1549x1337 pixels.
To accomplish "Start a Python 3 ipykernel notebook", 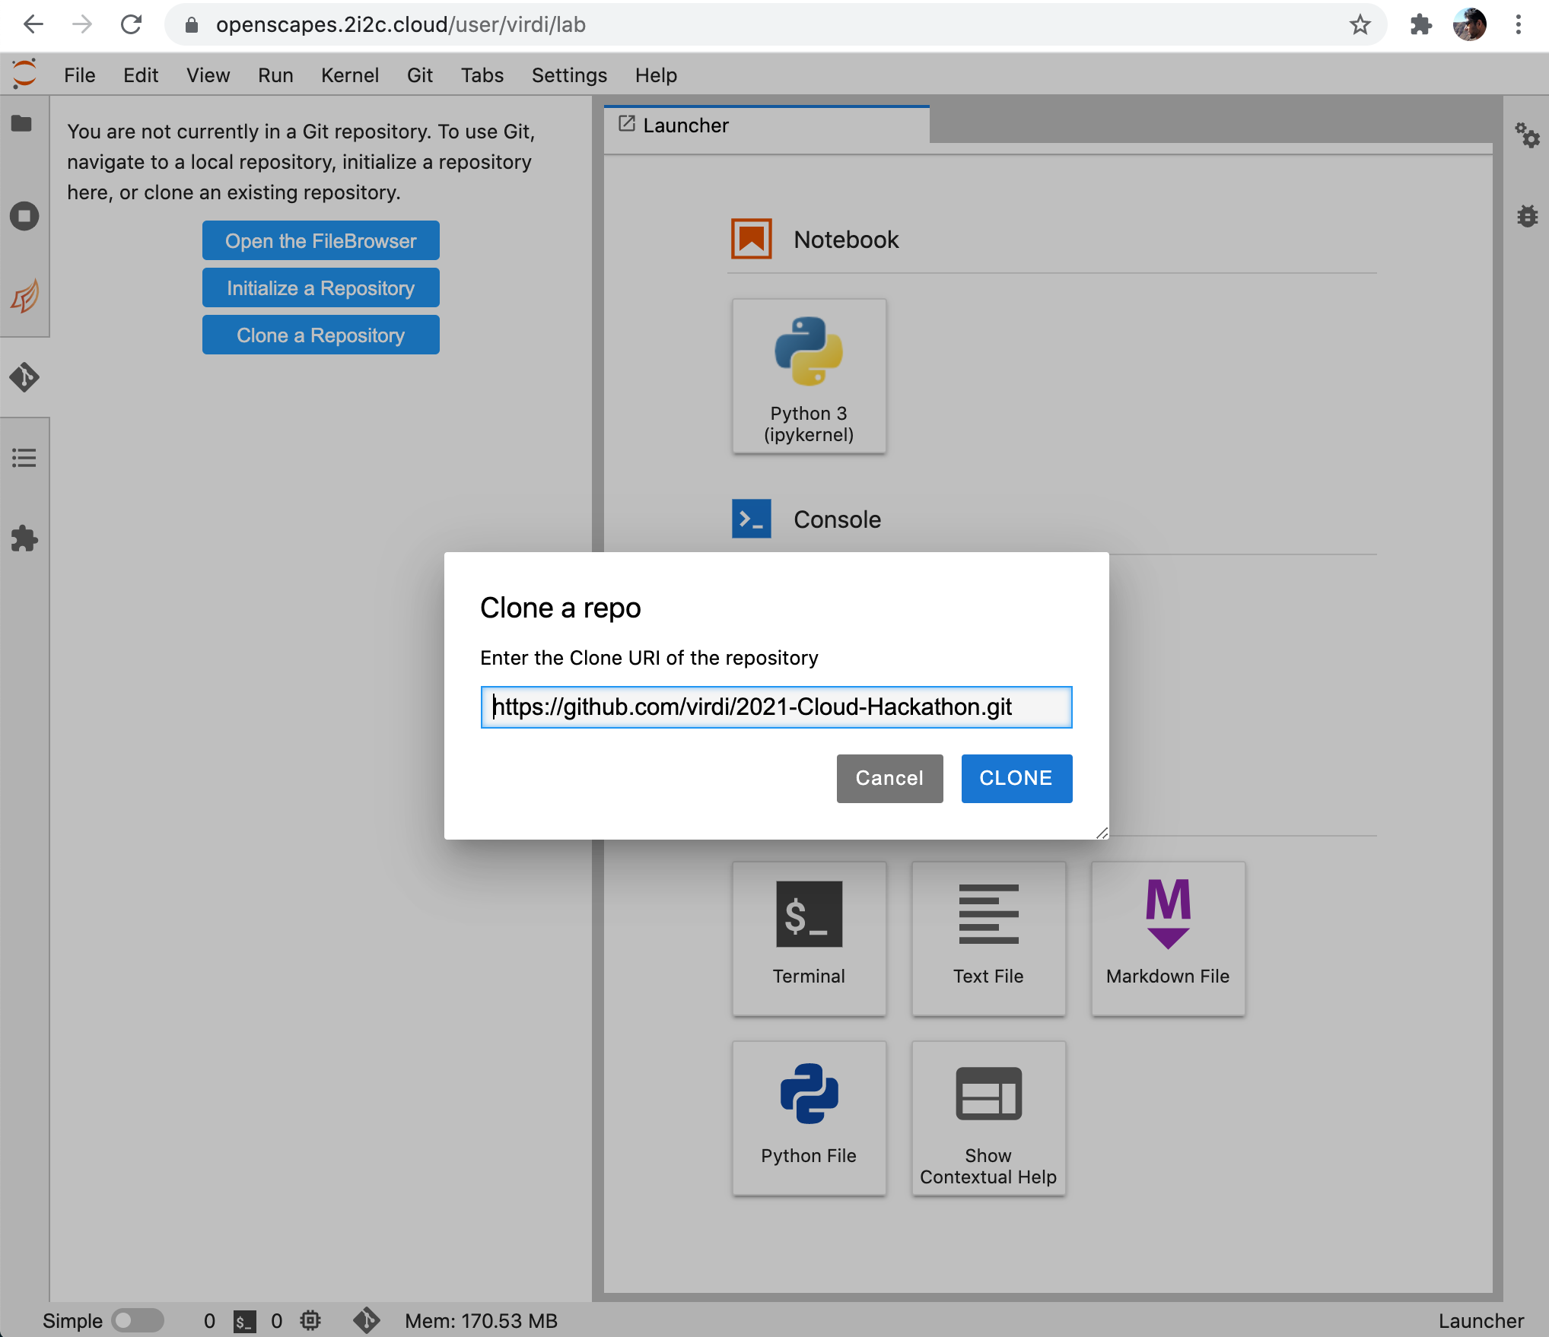I will click(x=809, y=376).
